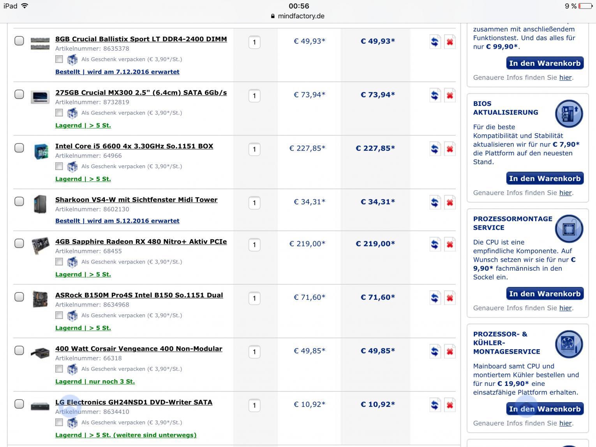Remove Intel Core i5 6600 with red X
This screenshot has height=447, width=596.
click(x=450, y=149)
